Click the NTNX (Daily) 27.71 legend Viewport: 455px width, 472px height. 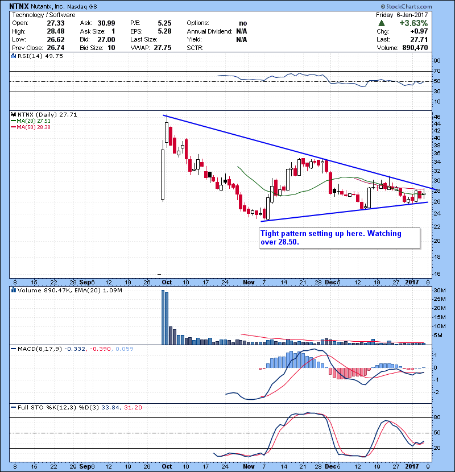pos(47,114)
